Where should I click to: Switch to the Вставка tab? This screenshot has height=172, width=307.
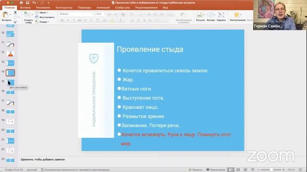pos(25,8)
